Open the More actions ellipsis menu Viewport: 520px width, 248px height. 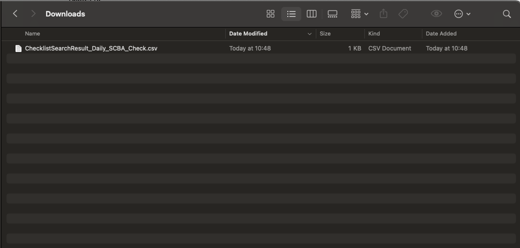462,14
